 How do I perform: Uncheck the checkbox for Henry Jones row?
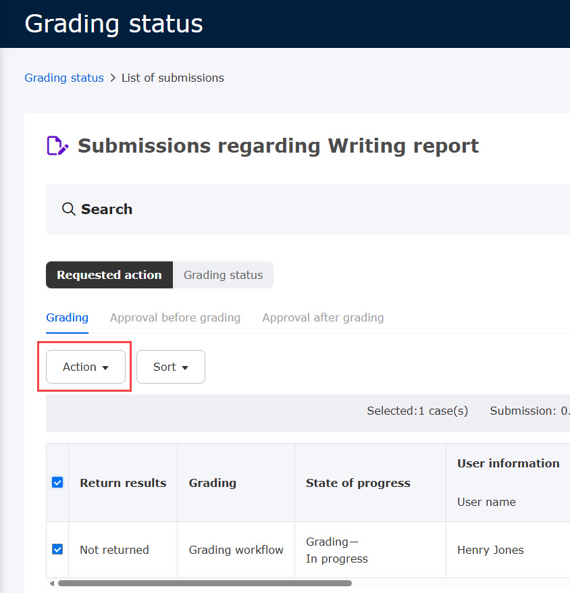57,550
